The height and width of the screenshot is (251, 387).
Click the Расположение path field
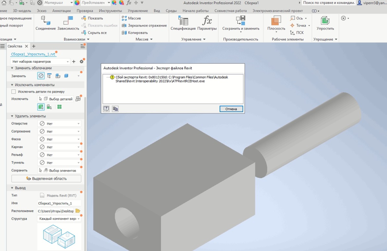pyautogui.click(x=56, y=211)
